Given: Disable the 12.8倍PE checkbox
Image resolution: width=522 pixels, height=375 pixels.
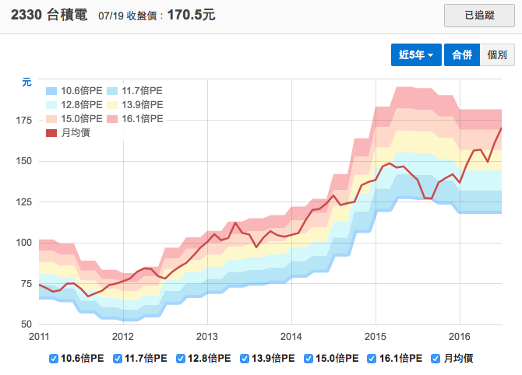Looking at the screenshot, I should click(182, 359).
